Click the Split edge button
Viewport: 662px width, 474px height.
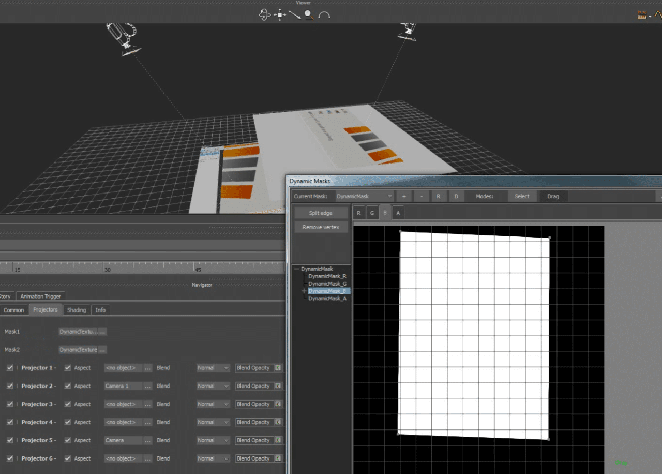click(x=321, y=213)
